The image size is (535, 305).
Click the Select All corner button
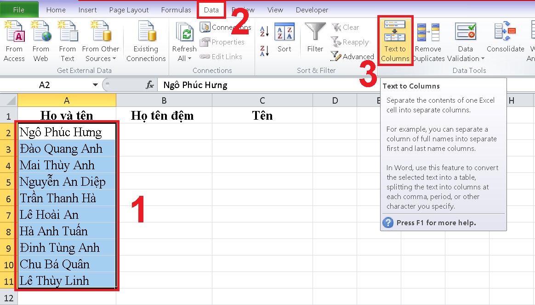tap(9, 100)
